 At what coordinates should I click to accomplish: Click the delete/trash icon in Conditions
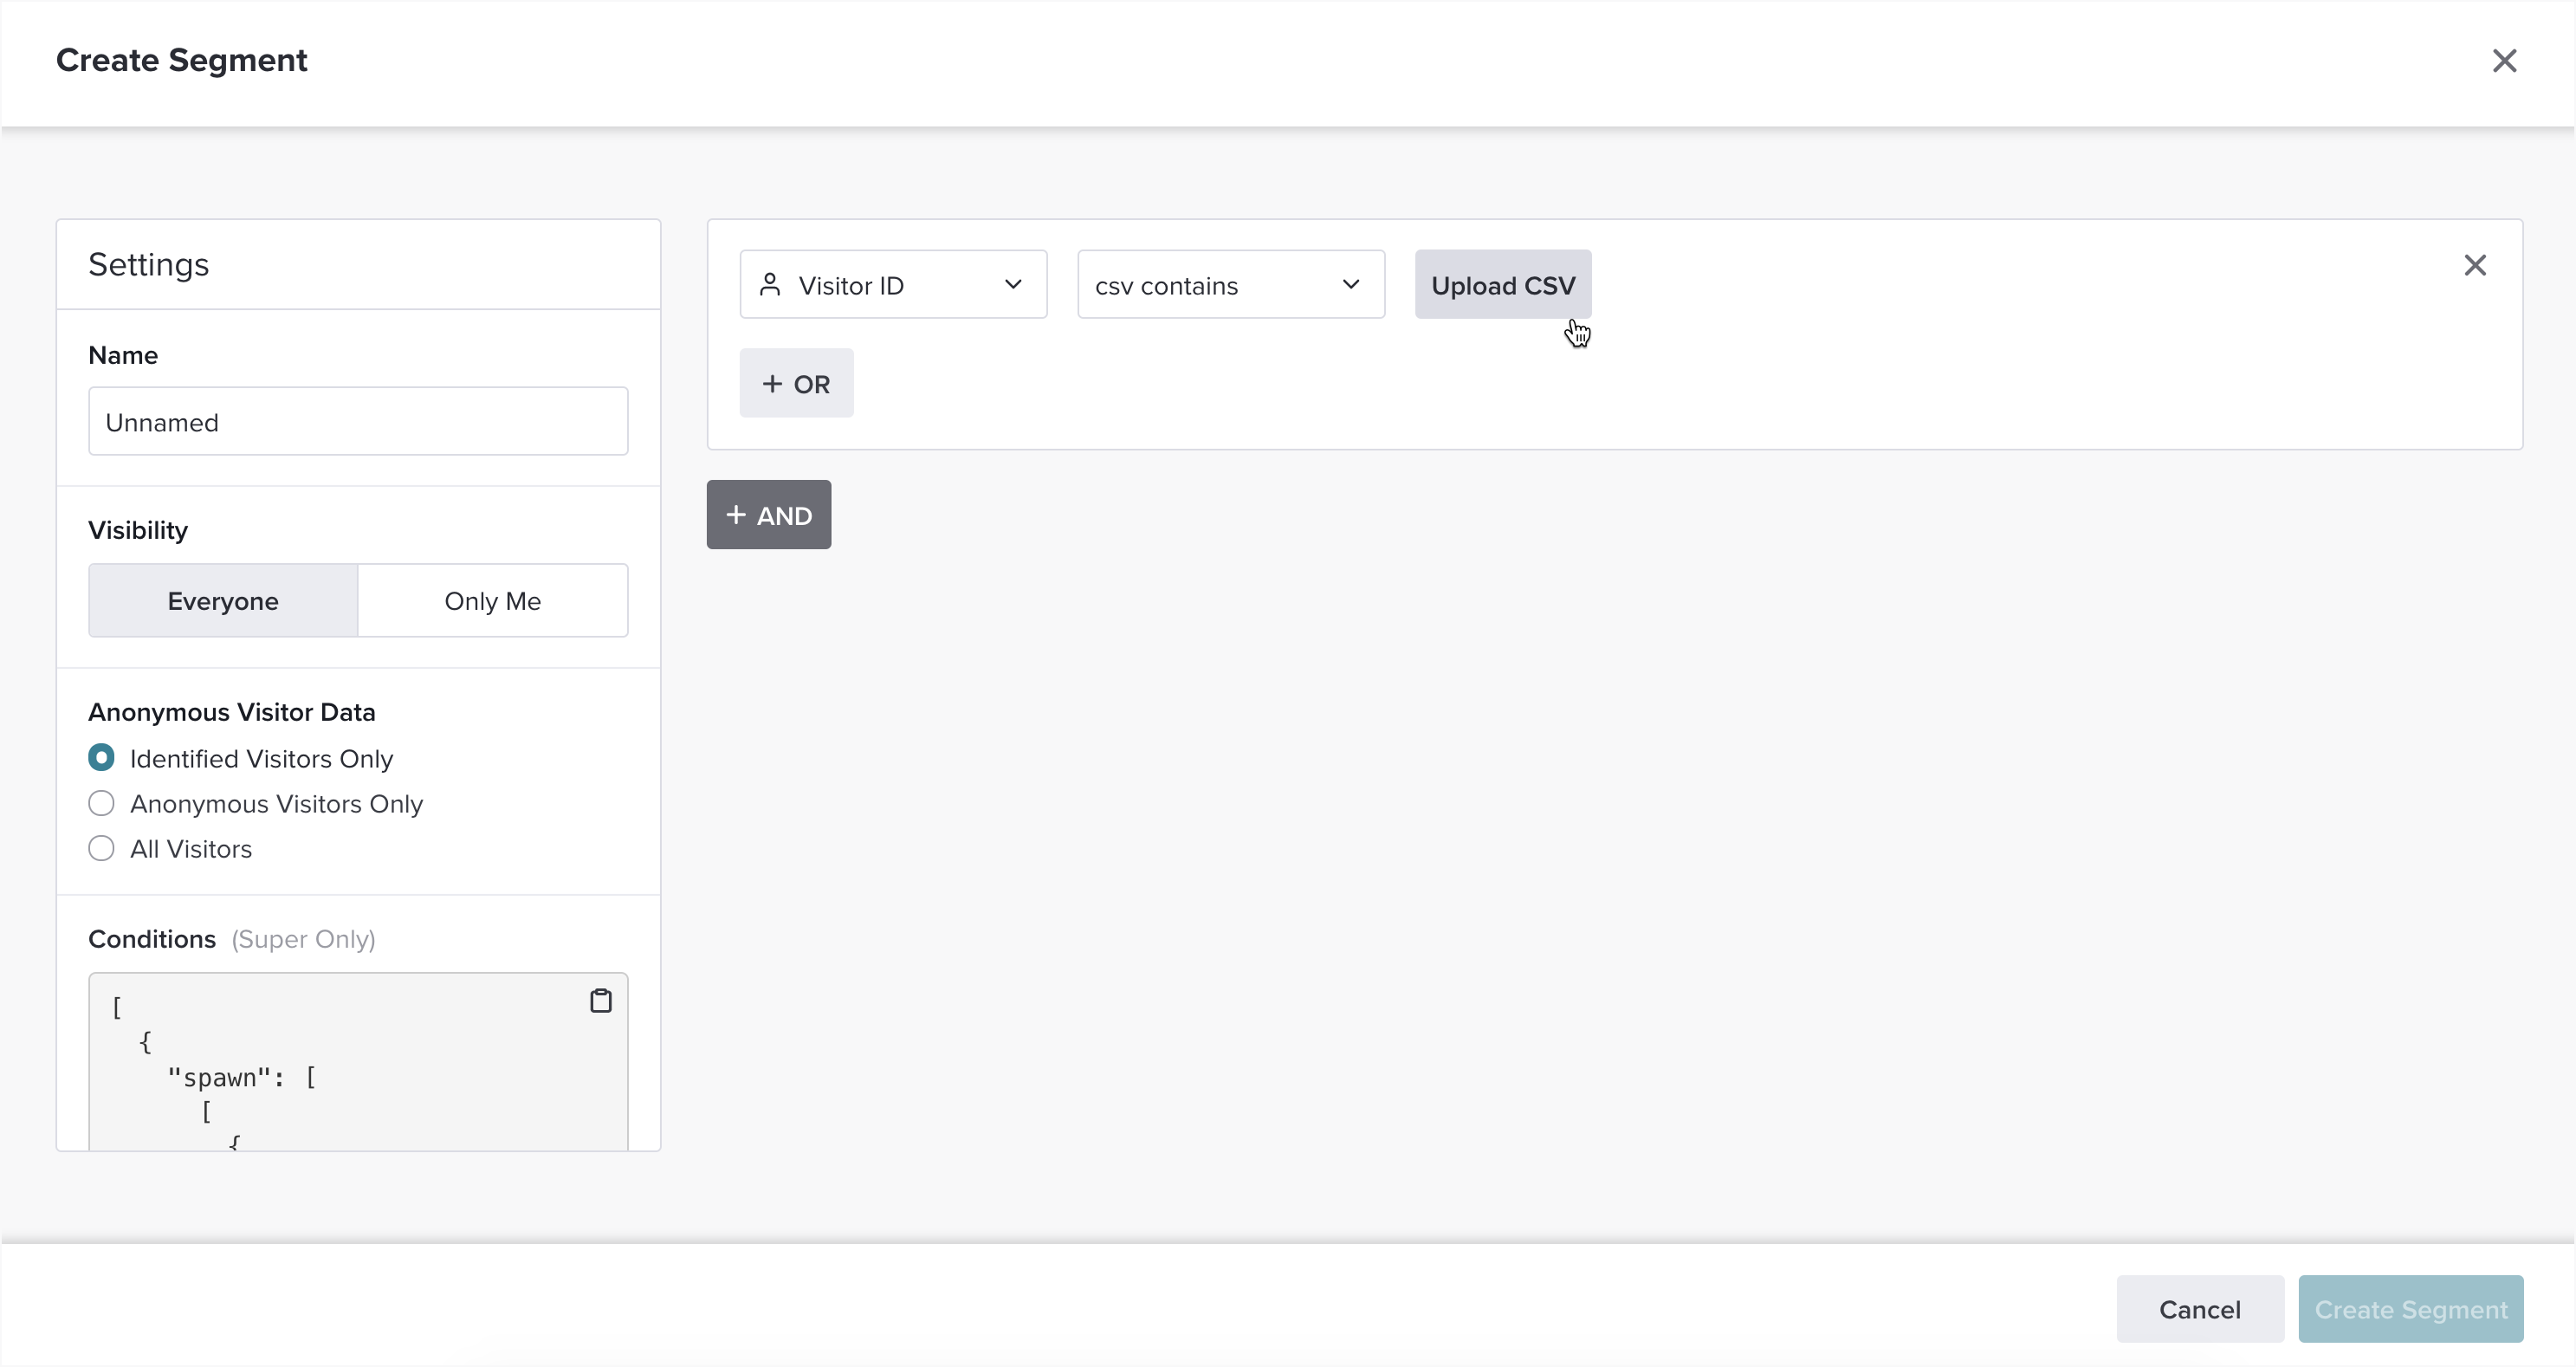(x=601, y=1001)
